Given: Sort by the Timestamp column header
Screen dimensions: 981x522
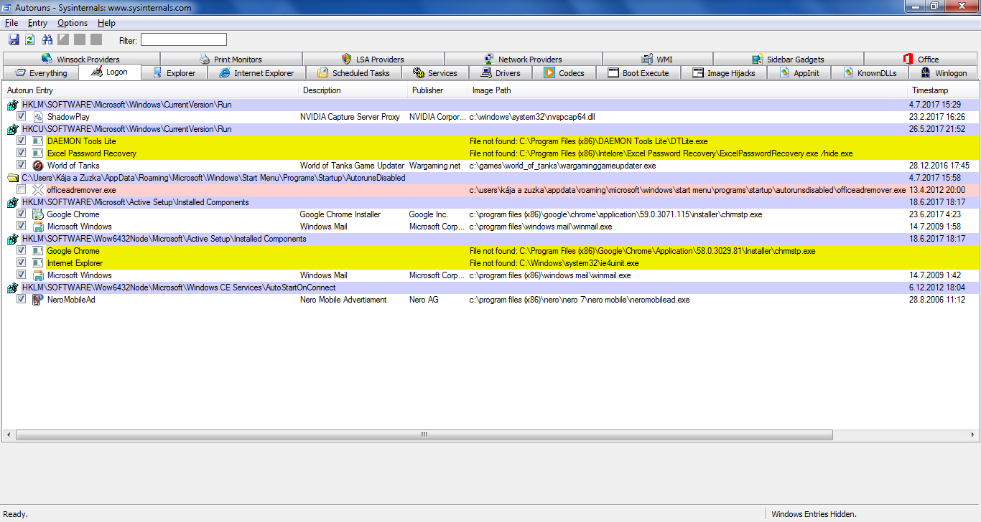Looking at the screenshot, I should pyautogui.click(x=930, y=90).
